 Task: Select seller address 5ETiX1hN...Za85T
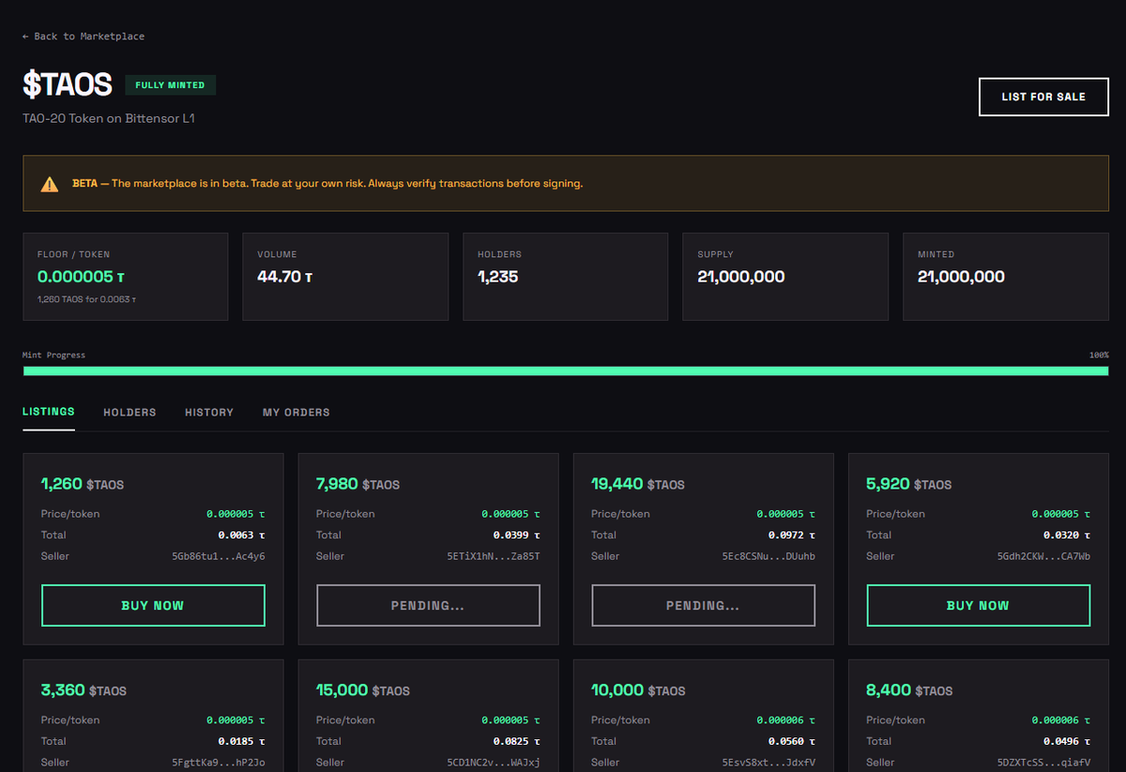click(x=494, y=556)
